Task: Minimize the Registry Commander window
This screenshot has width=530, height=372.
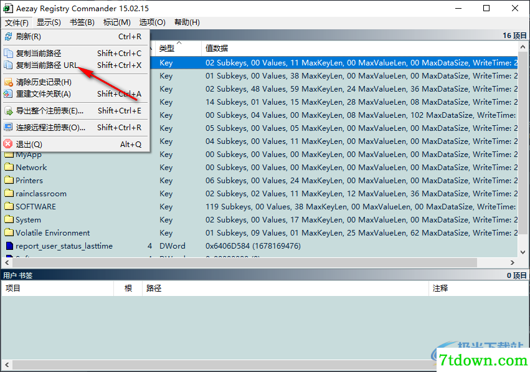Action: (458, 8)
